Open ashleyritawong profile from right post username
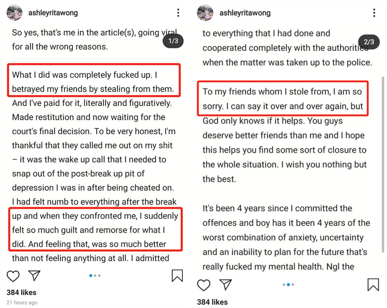 pos(245,13)
